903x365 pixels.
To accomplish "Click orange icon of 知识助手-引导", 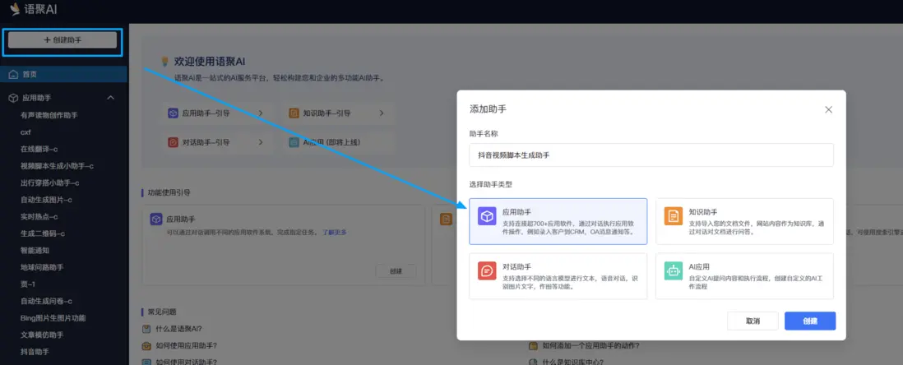I will tap(294, 113).
